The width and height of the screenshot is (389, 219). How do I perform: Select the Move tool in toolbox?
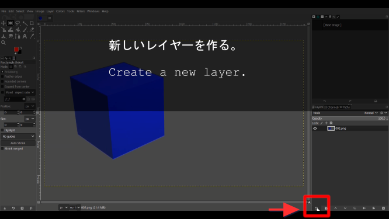coord(4,23)
